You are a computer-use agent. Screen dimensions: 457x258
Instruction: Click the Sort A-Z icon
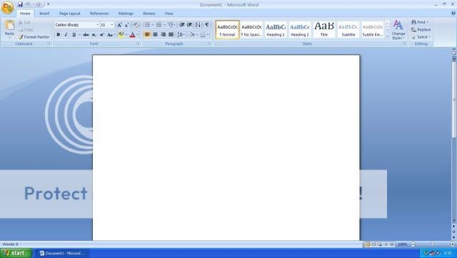coord(199,25)
